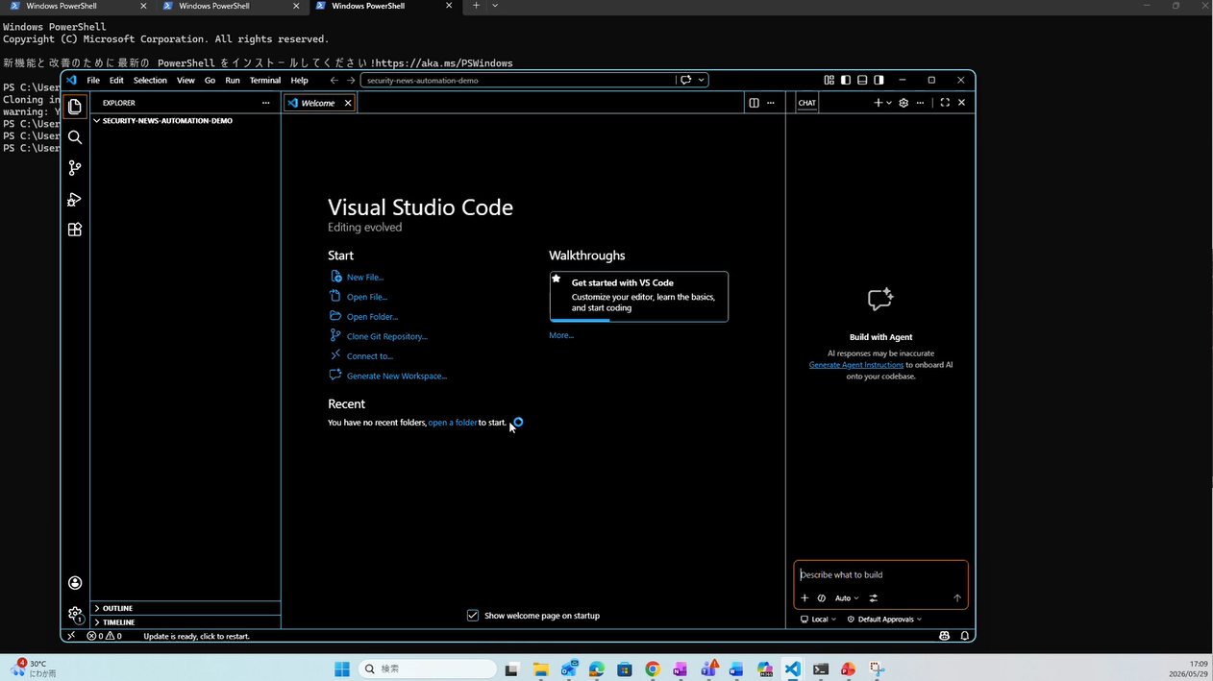Focus the 'Describe what to build' chat input

point(880,574)
